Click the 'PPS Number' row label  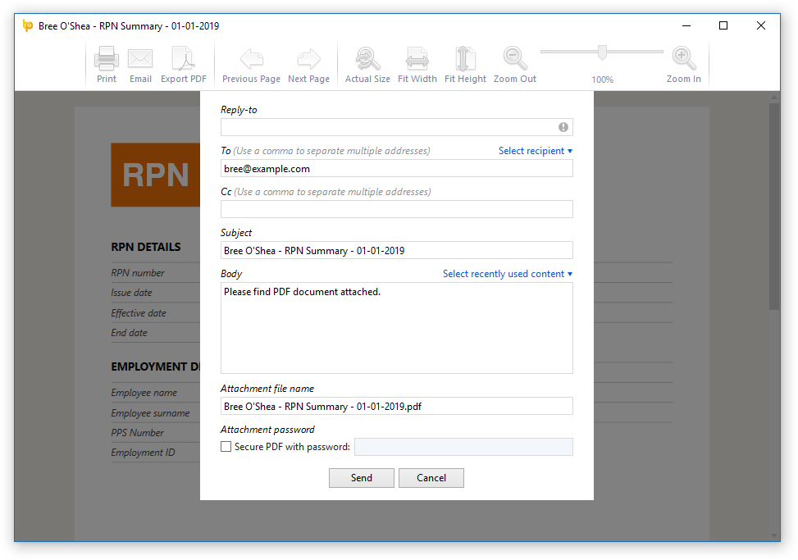click(138, 432)
